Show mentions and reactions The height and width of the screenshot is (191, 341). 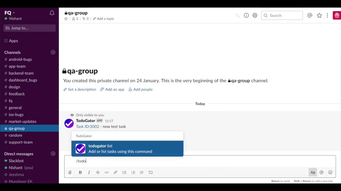point(310,15)
